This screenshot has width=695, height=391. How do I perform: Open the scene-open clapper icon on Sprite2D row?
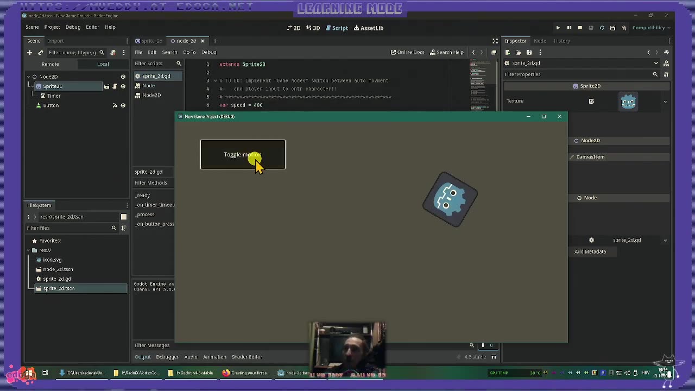[x=106, y=86]
